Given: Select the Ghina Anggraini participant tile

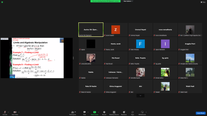Looking at the screenshot, I should [116, 86].
